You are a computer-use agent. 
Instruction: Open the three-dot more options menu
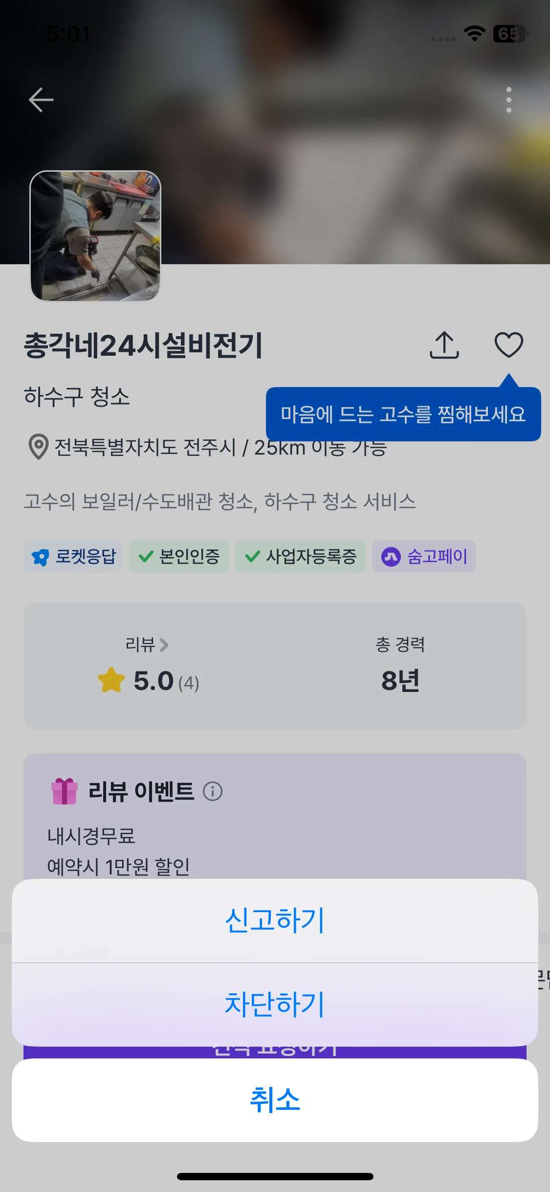[x=508, y=100]
